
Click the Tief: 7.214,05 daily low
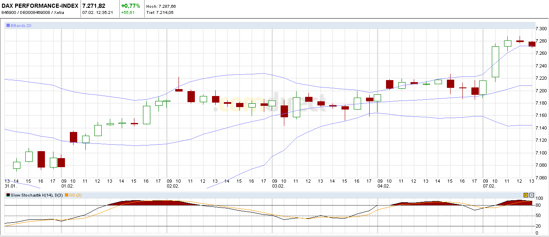[160, 13]
